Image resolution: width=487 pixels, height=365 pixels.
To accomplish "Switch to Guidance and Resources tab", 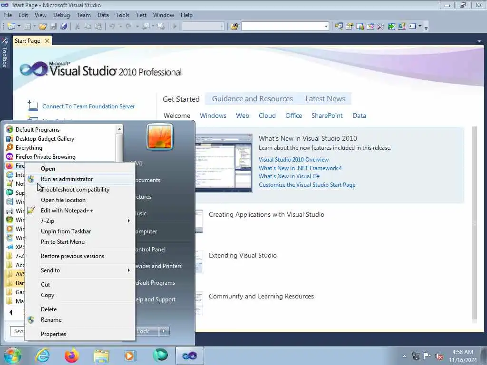I will point(252,99).
